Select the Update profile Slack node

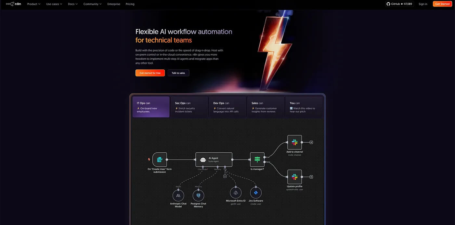pos(294,177)
